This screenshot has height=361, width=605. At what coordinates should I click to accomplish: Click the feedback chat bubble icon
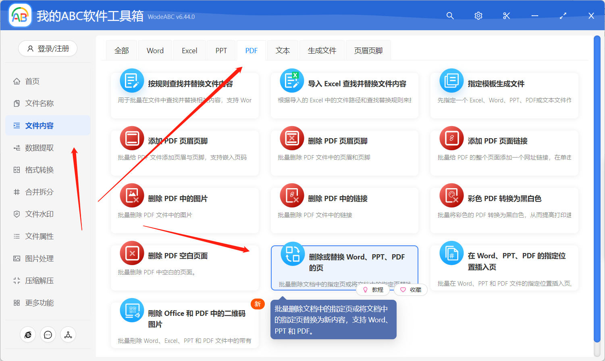tap(48, 334)
